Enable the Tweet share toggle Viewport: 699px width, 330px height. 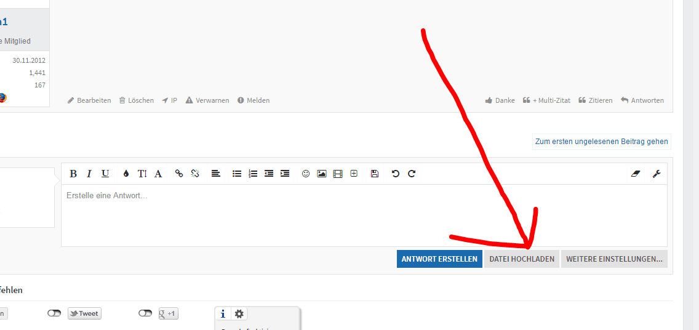click(54, 313)
